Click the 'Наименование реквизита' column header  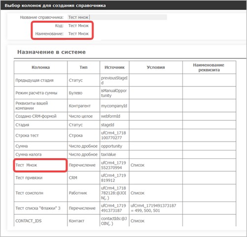tap(209, 68)
